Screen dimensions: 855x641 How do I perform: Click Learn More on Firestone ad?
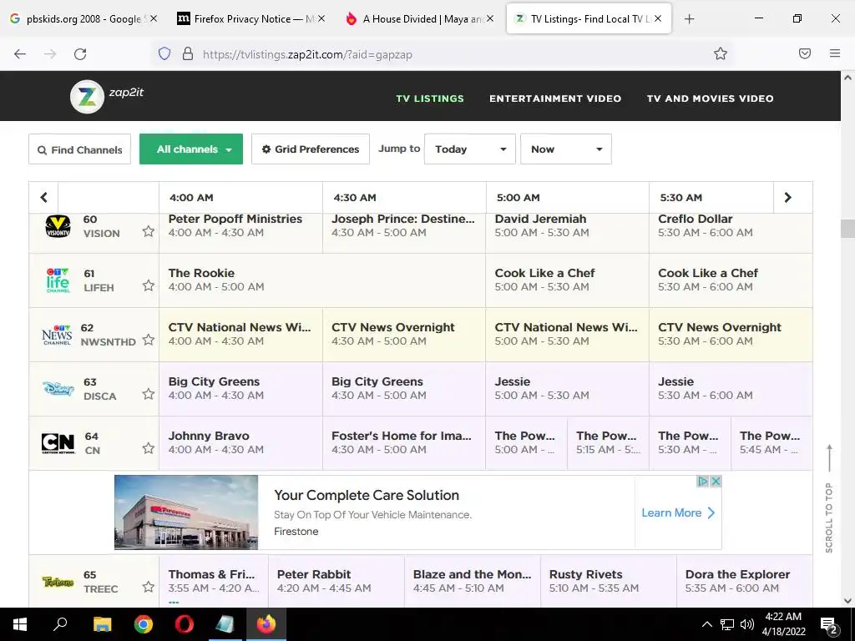point(678,513)
